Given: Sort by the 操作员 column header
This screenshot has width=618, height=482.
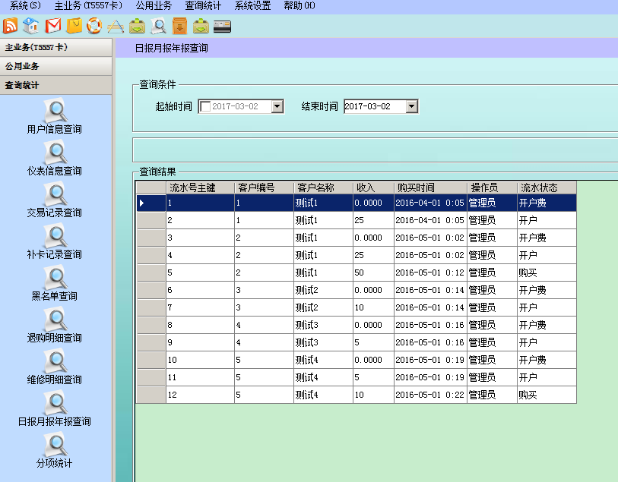Looking at the screenshot, I should coord(492,187).
